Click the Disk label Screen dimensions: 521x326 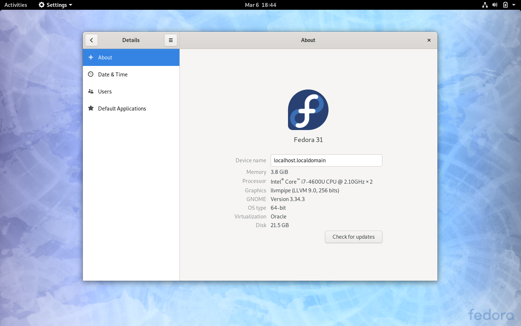point(261,225)
